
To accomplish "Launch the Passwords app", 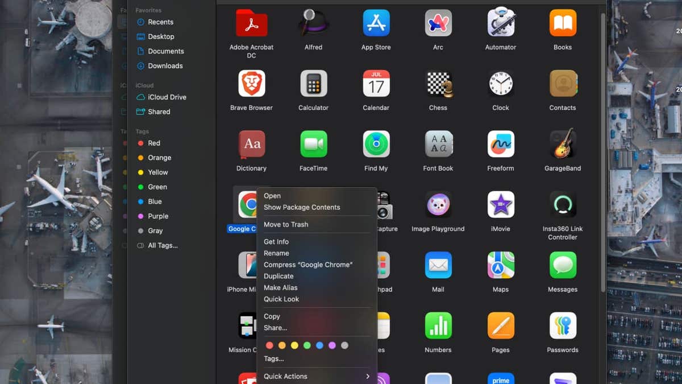I will 562,326.
